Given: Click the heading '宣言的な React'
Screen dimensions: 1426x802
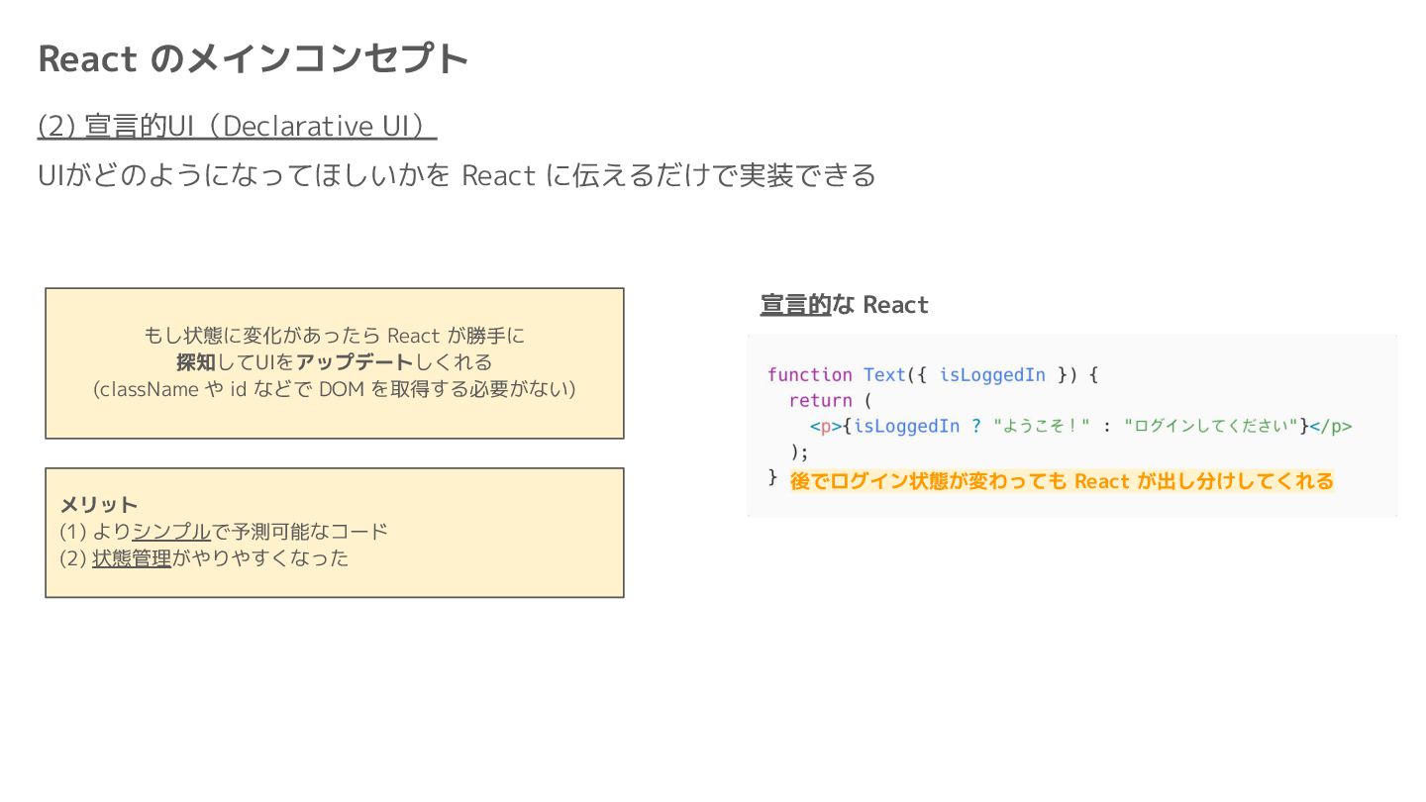Looking at the screenshot, I should tap(845, 305).
